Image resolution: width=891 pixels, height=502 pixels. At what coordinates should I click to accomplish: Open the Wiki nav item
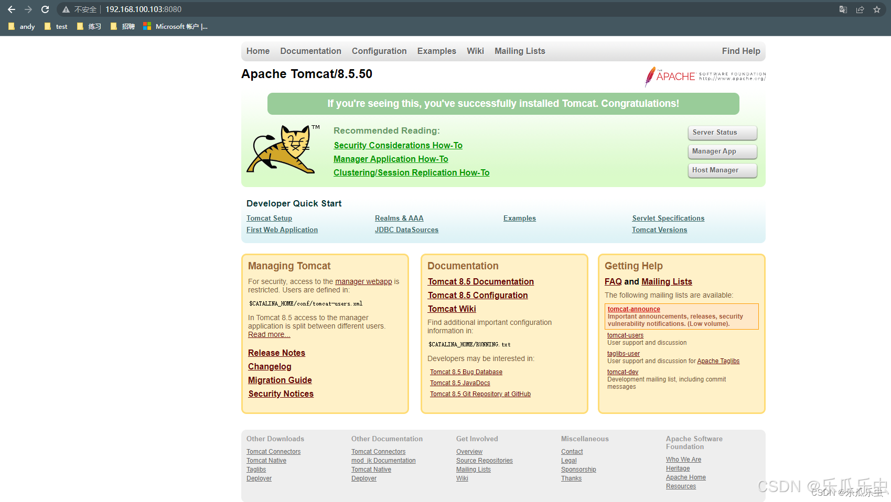pos(475,51)
